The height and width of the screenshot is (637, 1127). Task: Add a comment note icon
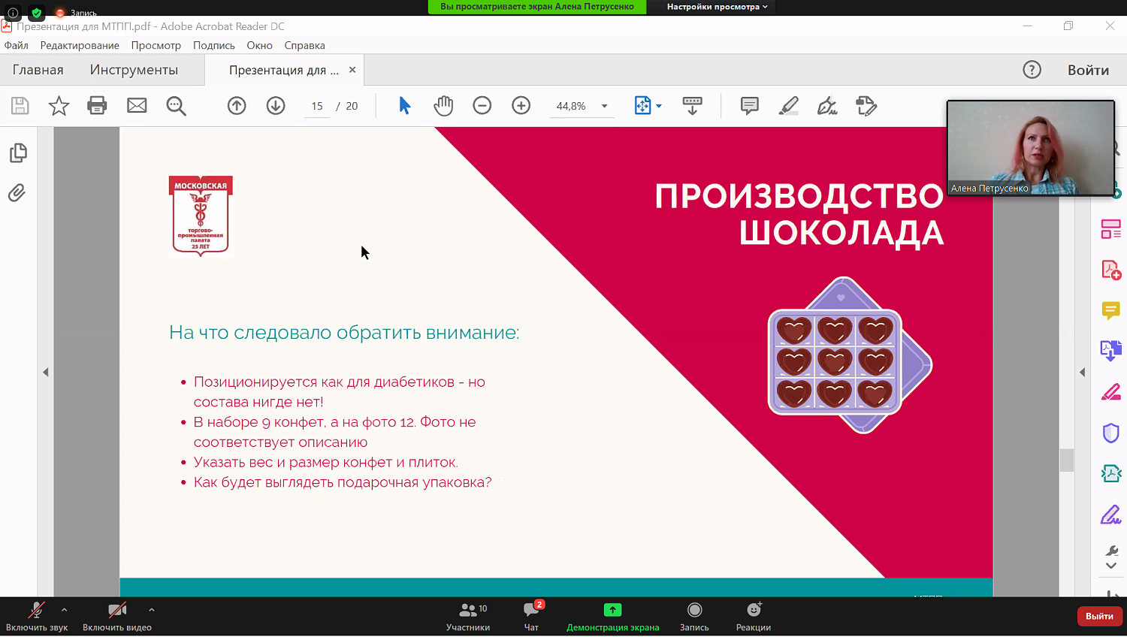click(749, 106)
